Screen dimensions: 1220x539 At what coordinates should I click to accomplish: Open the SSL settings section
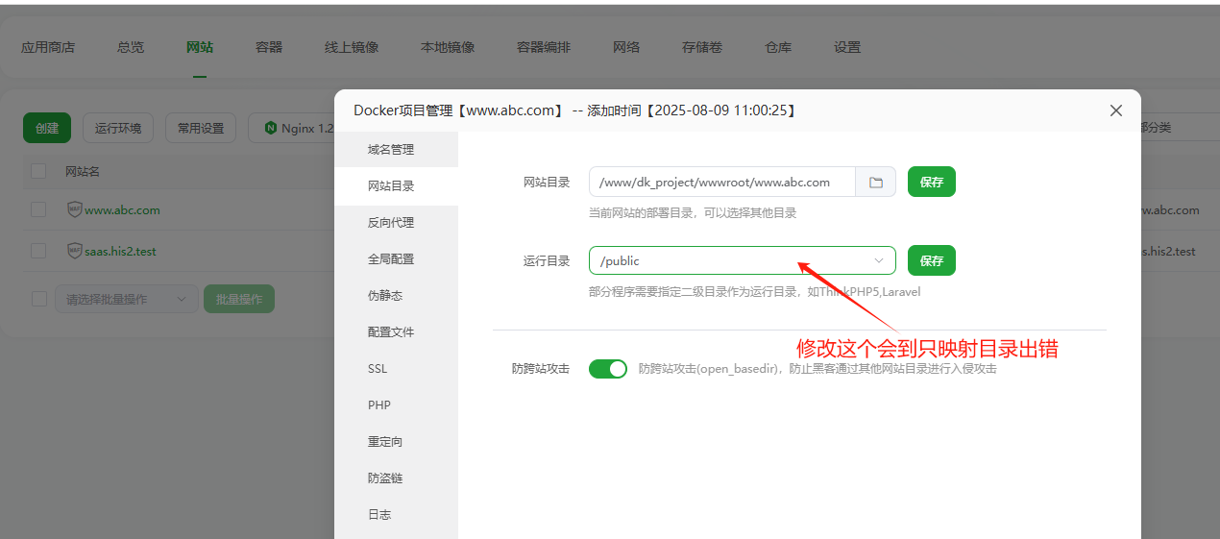point(378,369)
